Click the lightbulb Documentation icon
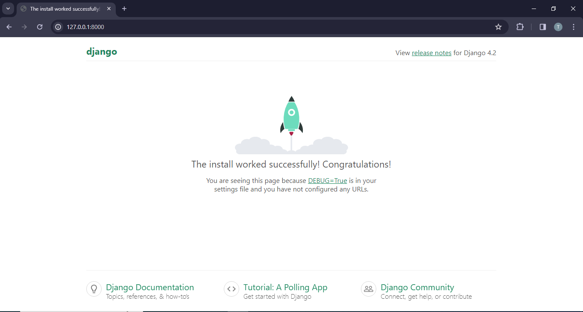583x312 pixels. (94, 289)
